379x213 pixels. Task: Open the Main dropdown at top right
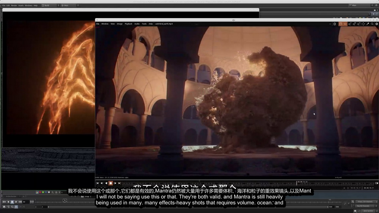click(361, 5)
